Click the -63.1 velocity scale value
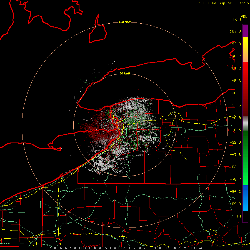This screenshot has width=250, height=250. click(x=235, y=167)
